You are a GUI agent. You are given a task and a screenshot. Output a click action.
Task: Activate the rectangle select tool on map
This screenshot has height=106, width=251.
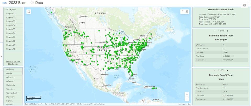pos(28,12)
